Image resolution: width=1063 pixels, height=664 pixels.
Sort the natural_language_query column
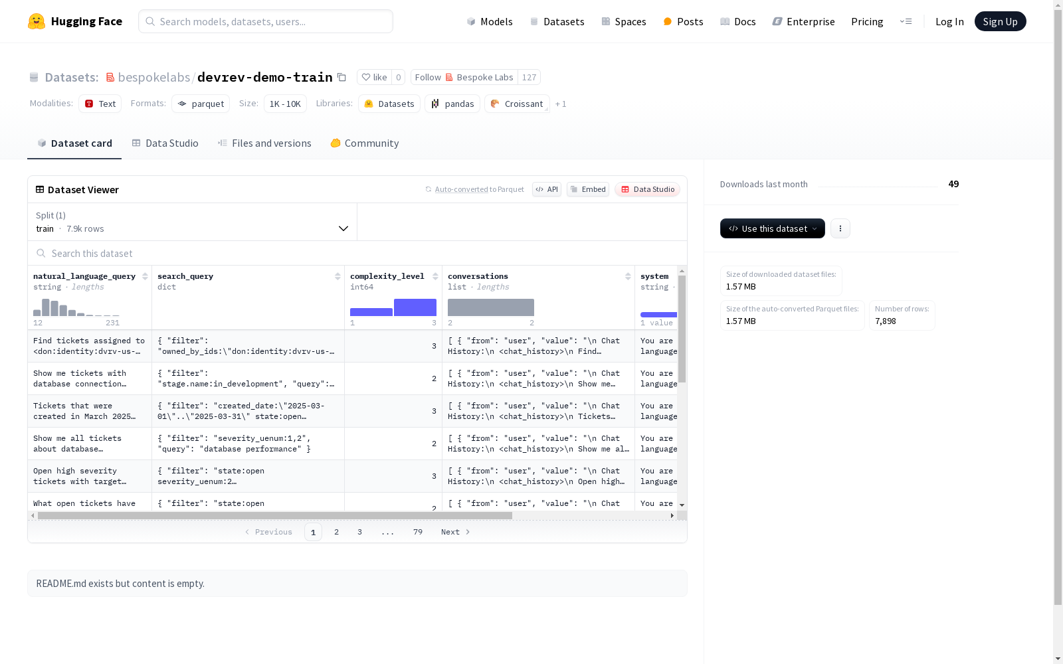tap(145, 276)
